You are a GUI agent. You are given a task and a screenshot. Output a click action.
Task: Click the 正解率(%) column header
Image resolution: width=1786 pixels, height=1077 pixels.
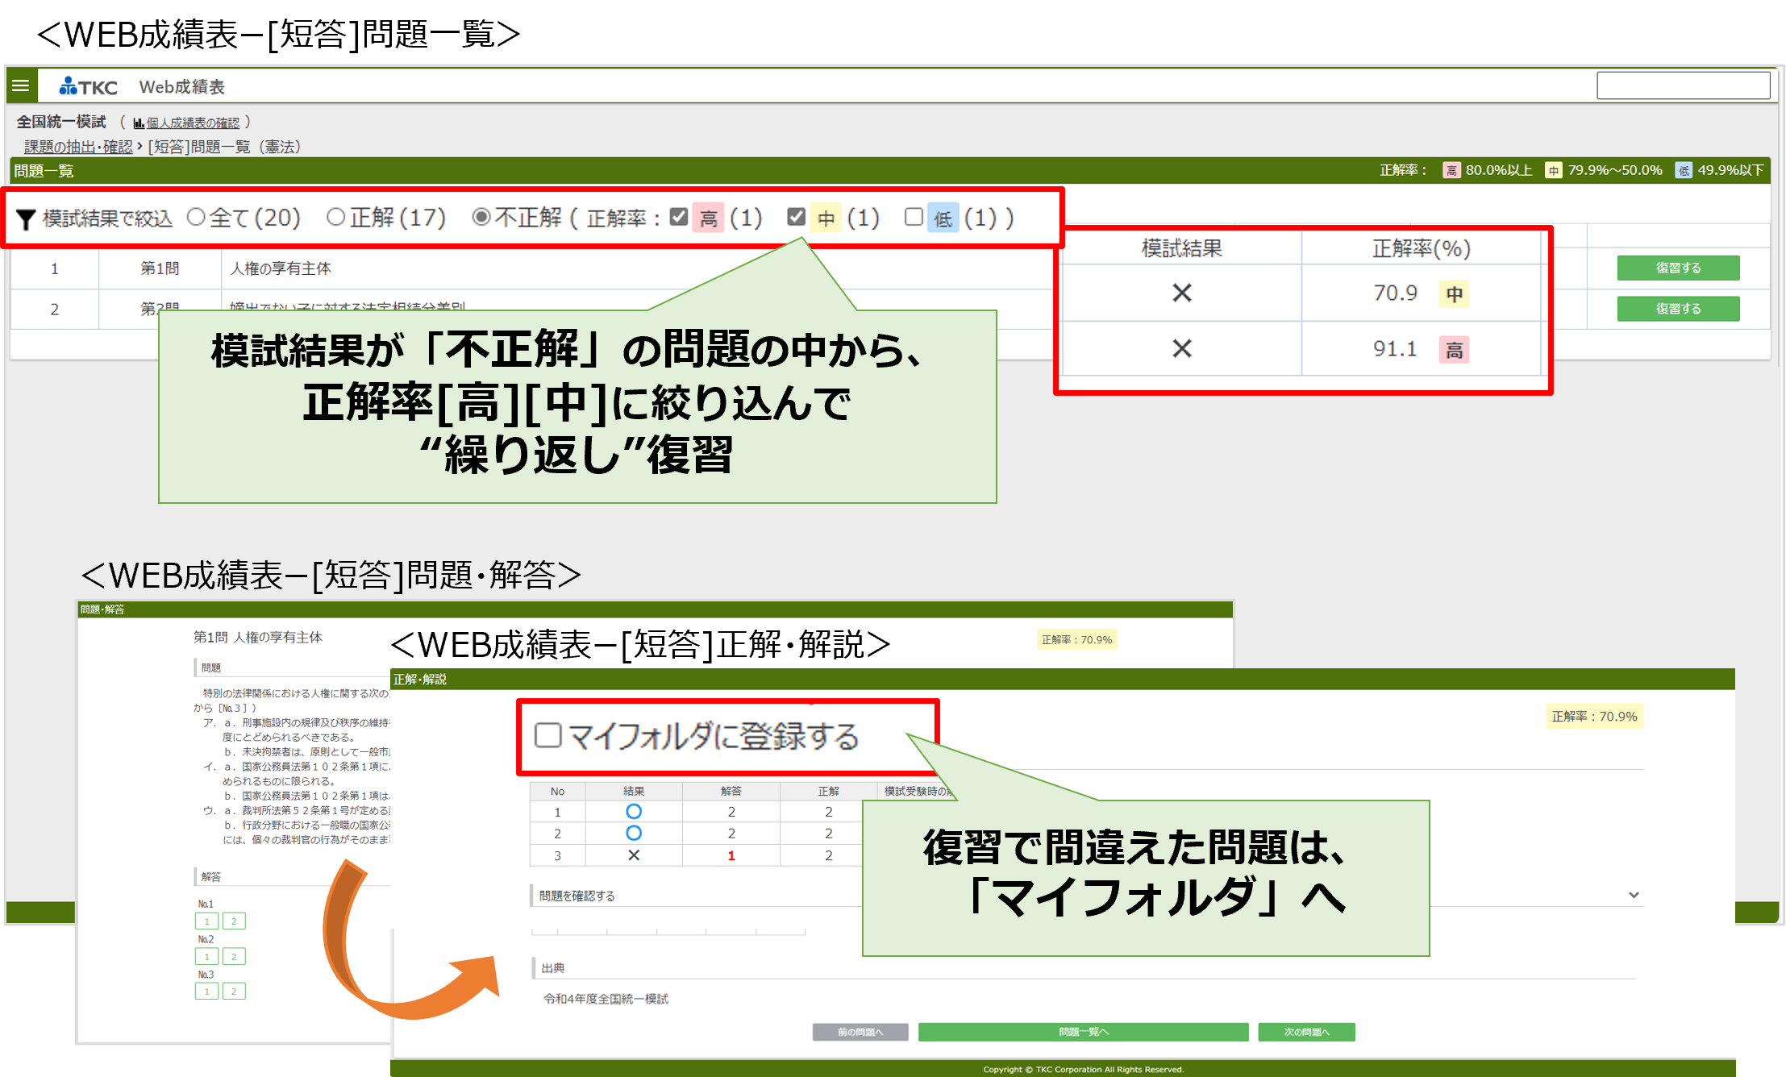point(1422,248)
